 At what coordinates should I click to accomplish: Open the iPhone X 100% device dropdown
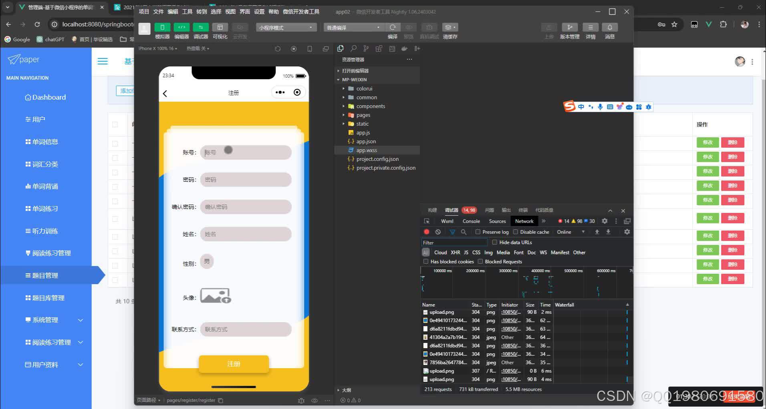[x=157, y=48]
